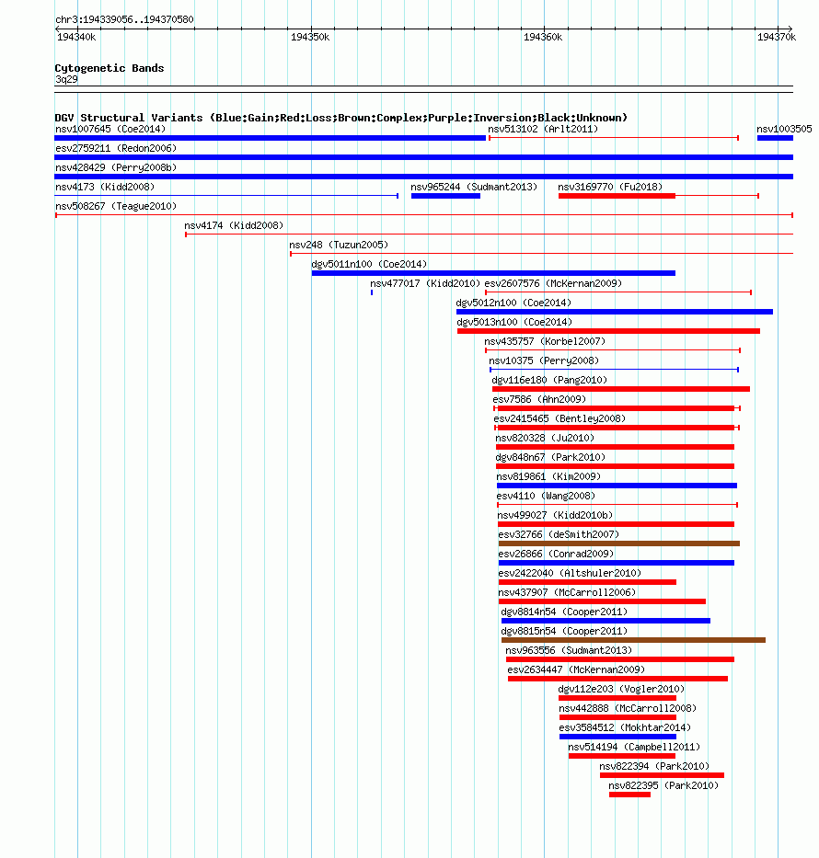This screenshot has height=858, width=819.
Task: Click the esv7586 (Ahn2009) label
Action: (x=539, y=399)
